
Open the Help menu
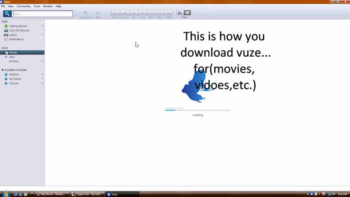coord(59,6)
